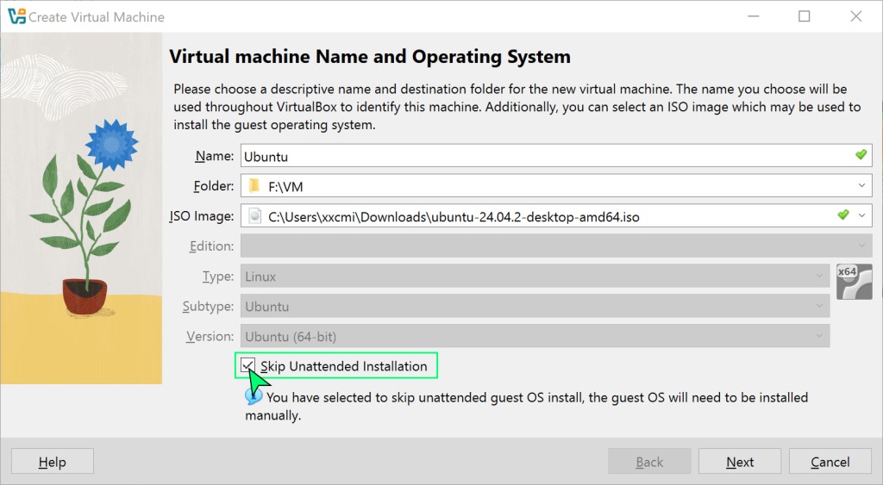The width and height of the screenshot is (883, 485).
Task: Click the Name: label
Action: click(214, 156)
